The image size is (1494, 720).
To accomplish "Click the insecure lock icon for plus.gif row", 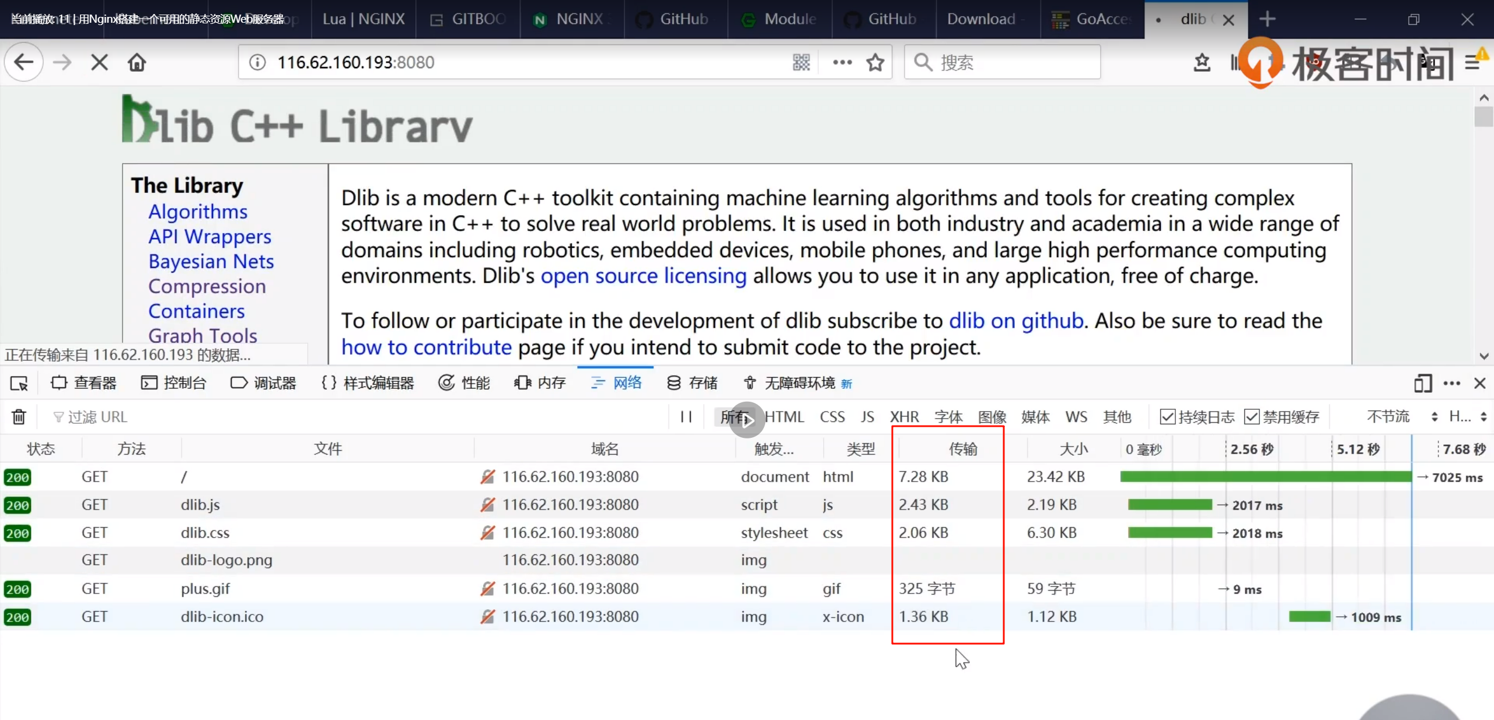I will tap(488, 588).
